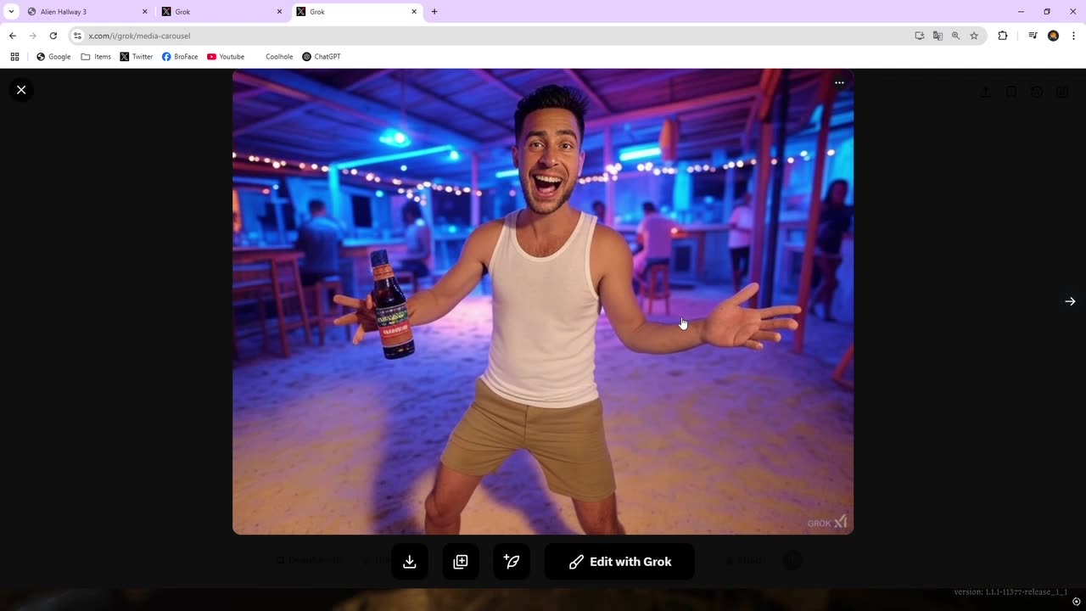Click the compose post feather icon
Screen dimensions: 1086x611
[512, 562]
